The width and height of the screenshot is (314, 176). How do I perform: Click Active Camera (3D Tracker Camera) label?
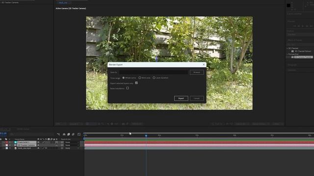pos(71,8)
